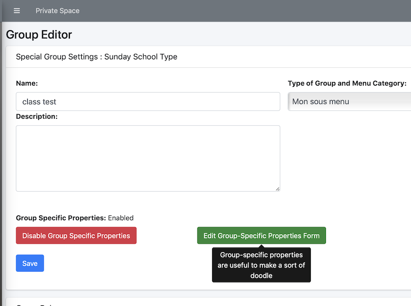Click the partially visible card at page bottom
This screenshot has height=306, width=411.
[x=208, y=302]
